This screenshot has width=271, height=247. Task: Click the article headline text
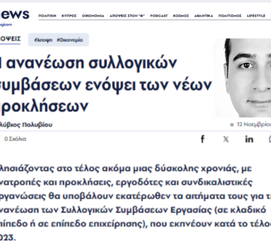(105, 85)
